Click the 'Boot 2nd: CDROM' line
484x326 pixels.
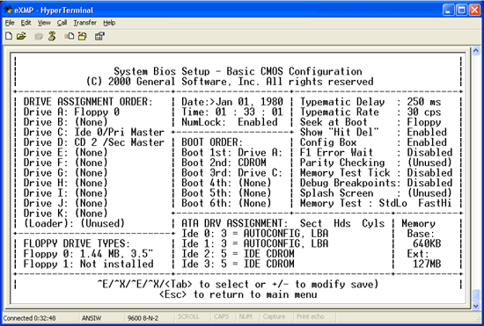(224, 163)
